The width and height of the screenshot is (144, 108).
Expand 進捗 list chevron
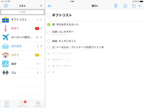pyautogui.click(x=41, y=64)
